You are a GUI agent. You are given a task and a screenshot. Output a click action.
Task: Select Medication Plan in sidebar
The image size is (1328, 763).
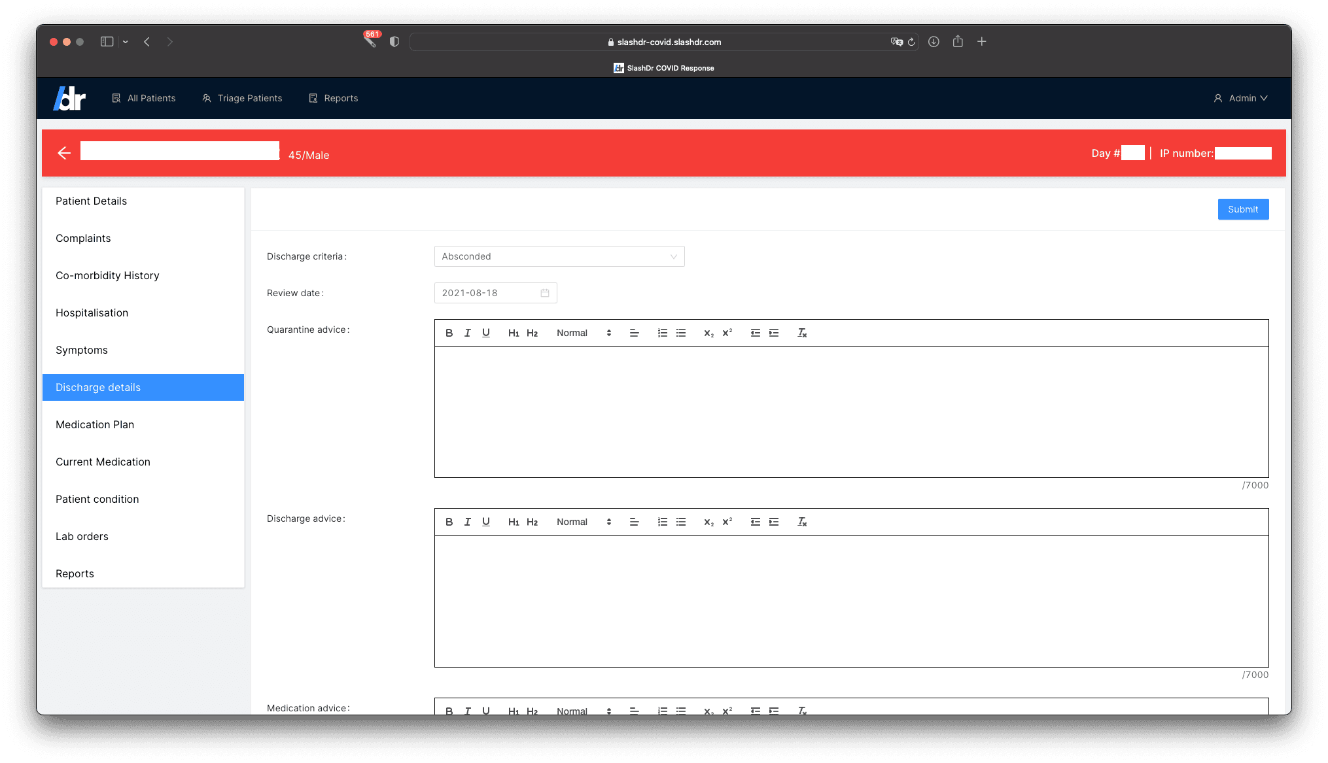click(95, 424)
